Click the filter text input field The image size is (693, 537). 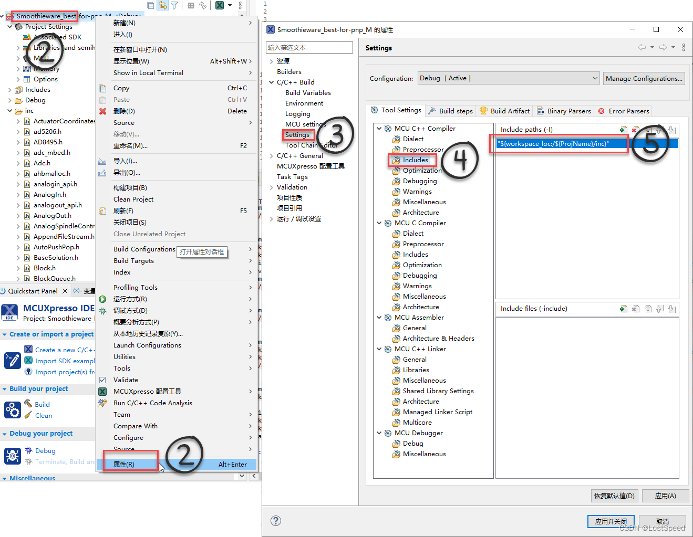(x=309, y=47)
